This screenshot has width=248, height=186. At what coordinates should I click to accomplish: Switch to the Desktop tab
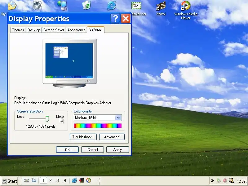tap(34, 30)
